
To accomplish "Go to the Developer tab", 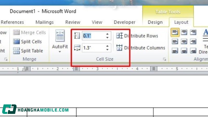I will [125, 22].
